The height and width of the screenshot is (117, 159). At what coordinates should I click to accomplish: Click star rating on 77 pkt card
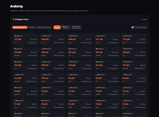(x=44, y=94)
